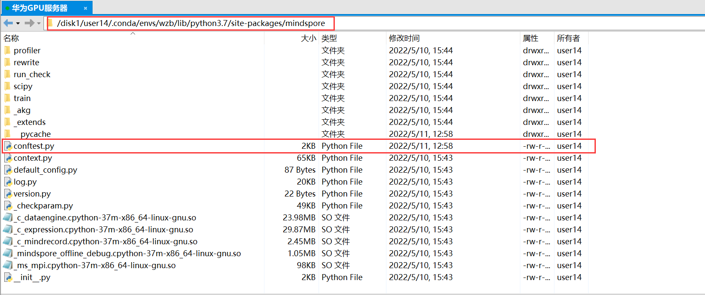Viewport: 705px width, 295px height.
Task: Click the forward navigation arrow
Action: (29, 23)
